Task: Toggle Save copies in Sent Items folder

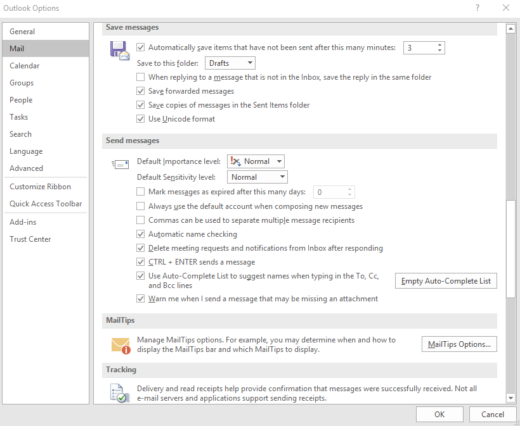Action: [141, 105]
